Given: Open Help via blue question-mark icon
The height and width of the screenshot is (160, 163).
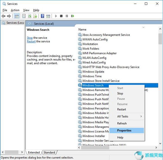Looking at the screenshot, I should click(x=42, y=16).
